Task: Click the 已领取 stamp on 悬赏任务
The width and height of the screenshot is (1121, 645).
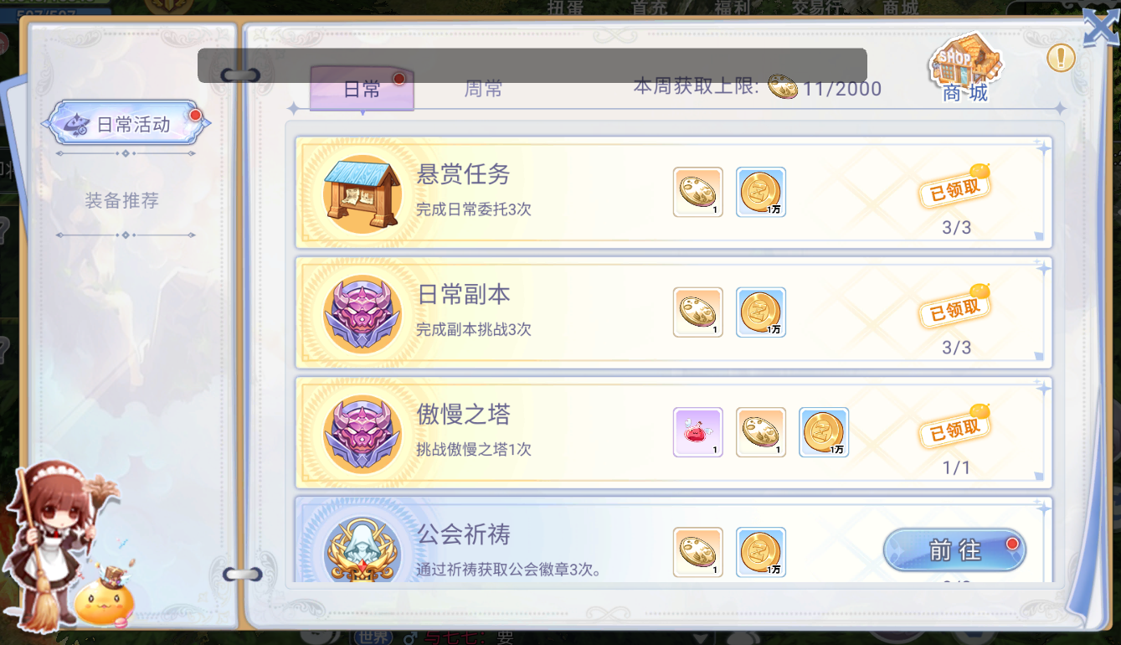Action: point(954,188)
